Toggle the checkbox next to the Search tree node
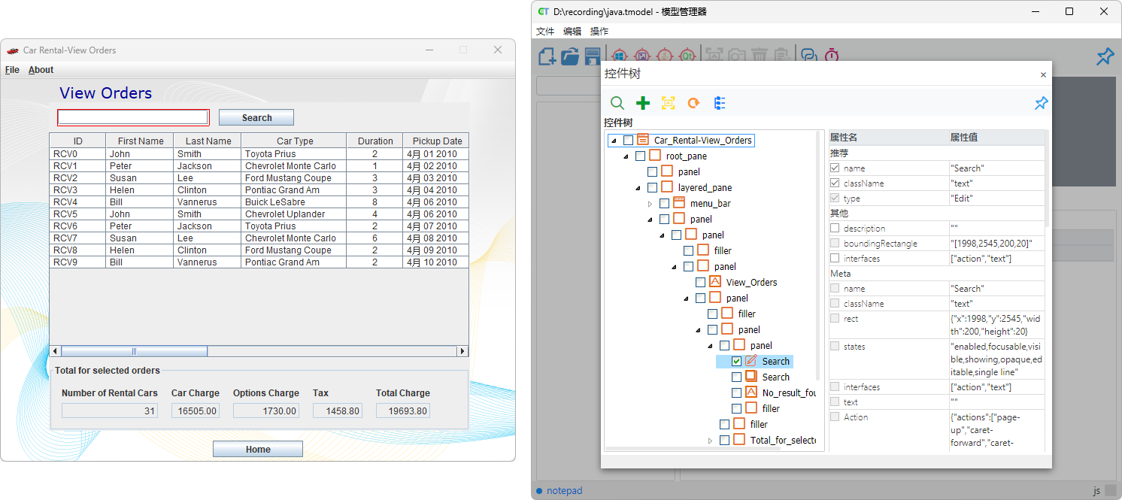The height and width of the screenshot is (500, 1122). (736, 361)
